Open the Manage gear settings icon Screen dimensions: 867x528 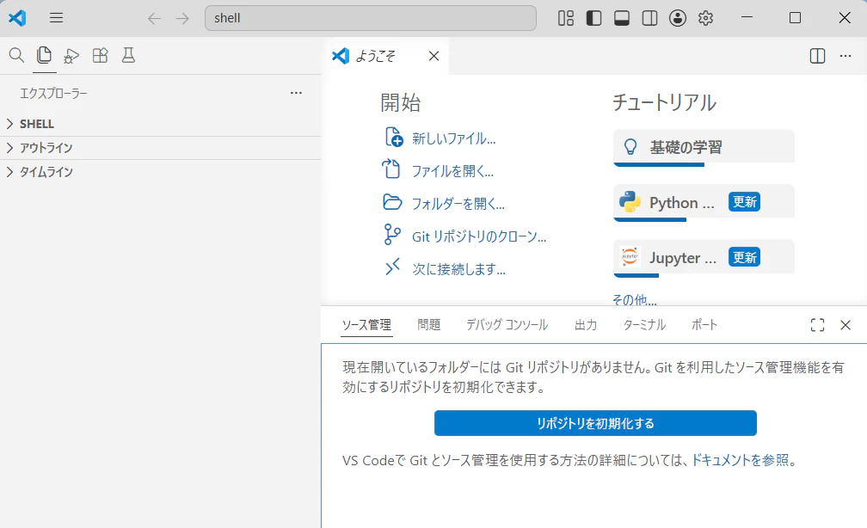coord(705,18)
